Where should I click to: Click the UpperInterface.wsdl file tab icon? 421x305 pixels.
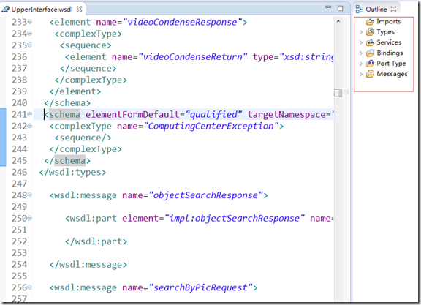point(5,9)
